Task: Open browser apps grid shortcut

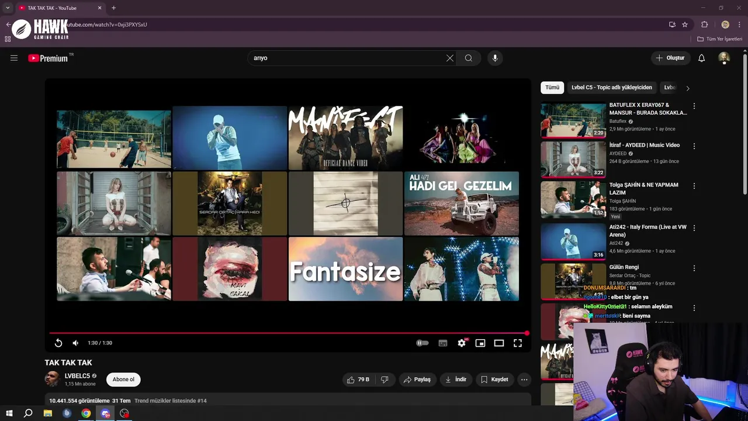Action: (8, 39)
